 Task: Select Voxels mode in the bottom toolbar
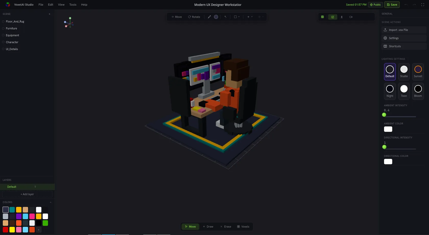pos(243,227)
